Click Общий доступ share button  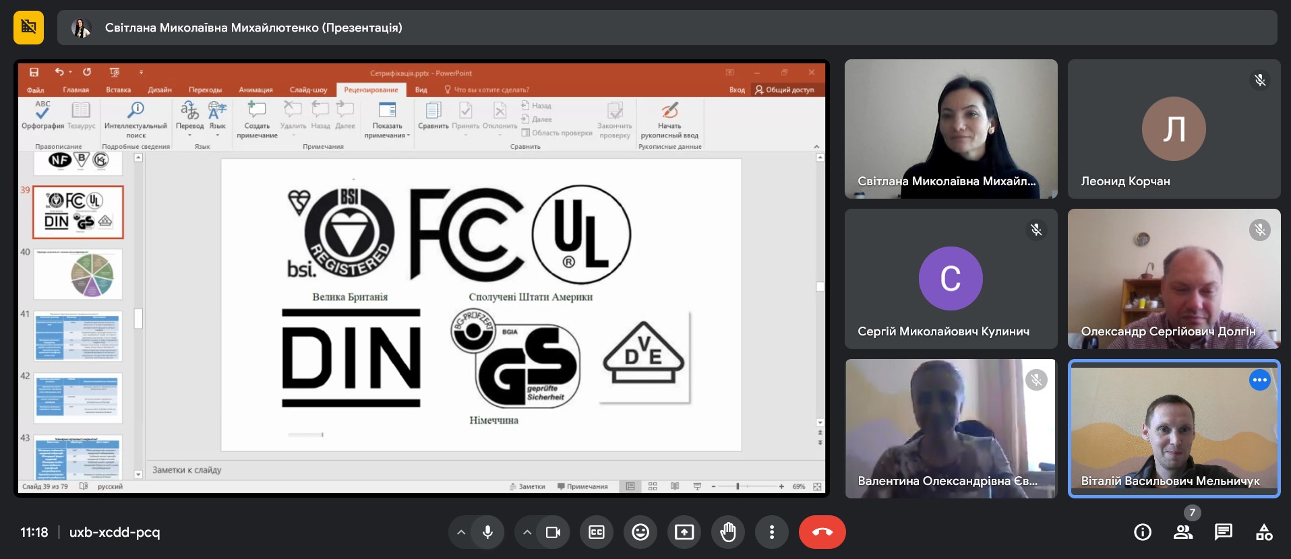point(785,90)
